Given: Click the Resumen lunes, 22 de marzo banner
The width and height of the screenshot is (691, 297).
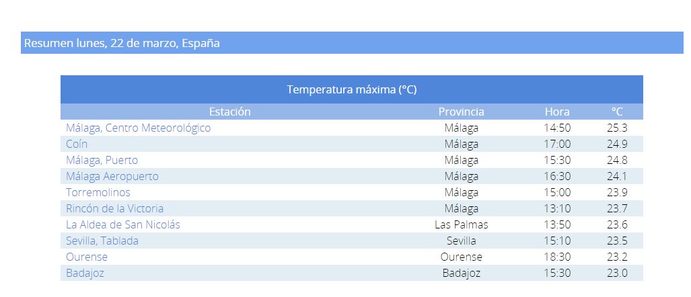Looking at the screenshot, I should click(x=352, y=43).
